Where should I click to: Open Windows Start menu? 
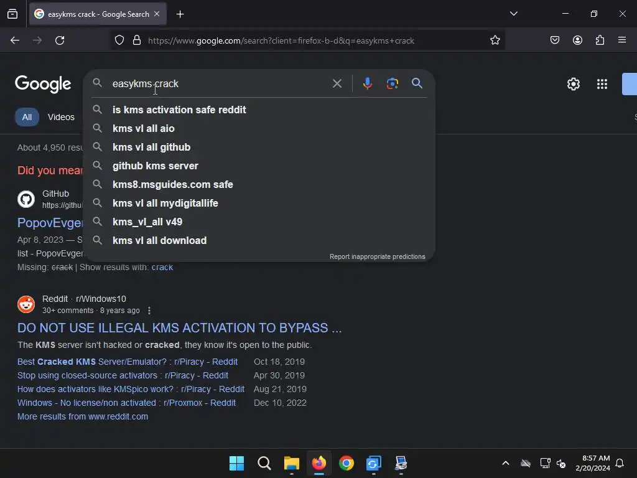pos(236,463)
